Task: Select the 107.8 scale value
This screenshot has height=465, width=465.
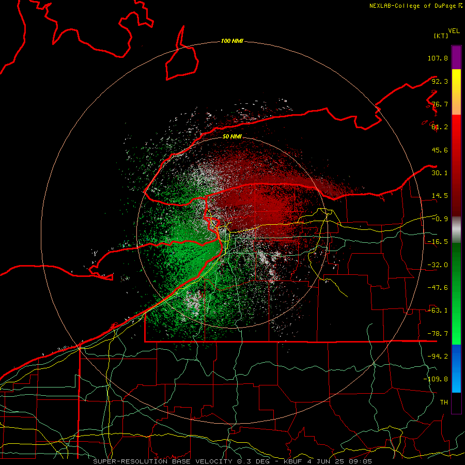Action: point(438,58)
